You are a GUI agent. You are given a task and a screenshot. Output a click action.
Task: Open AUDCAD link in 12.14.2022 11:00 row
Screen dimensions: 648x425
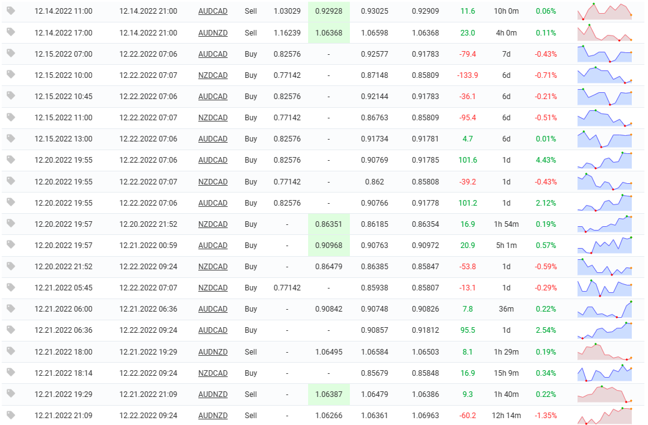pyautogui.click(x=213, y=11)
